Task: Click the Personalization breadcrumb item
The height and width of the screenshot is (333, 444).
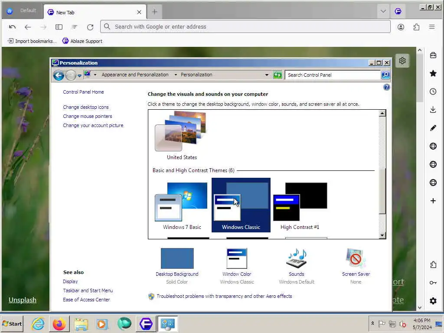Action: (196, 75)
